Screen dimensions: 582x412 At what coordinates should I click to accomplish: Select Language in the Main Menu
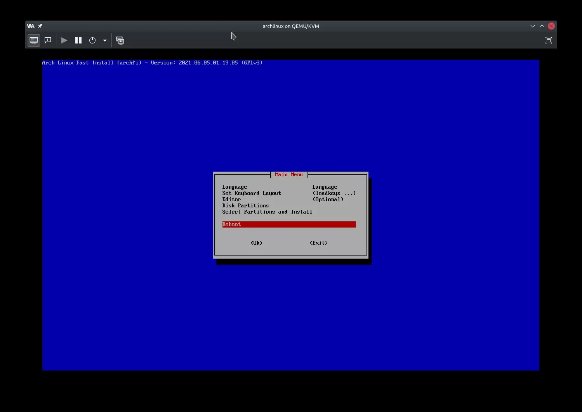[x=235, y=187]
